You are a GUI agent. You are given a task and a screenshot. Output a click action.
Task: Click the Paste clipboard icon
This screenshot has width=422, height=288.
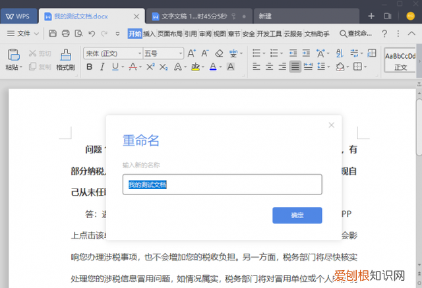pyautogui.click(x=13, y=55)
